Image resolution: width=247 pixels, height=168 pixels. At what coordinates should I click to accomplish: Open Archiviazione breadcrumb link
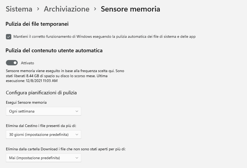click(66, 9)
